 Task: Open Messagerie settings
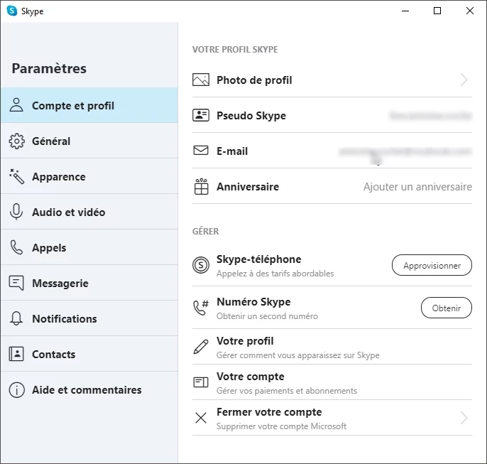coord(89,283)
